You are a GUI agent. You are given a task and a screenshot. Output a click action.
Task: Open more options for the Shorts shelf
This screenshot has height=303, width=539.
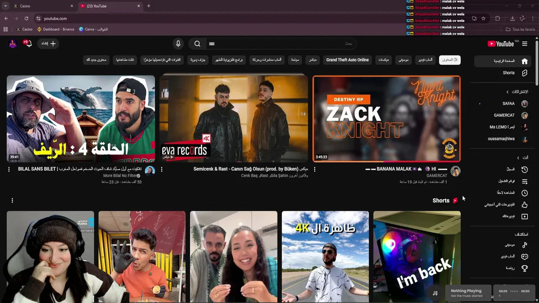point(12,201)
